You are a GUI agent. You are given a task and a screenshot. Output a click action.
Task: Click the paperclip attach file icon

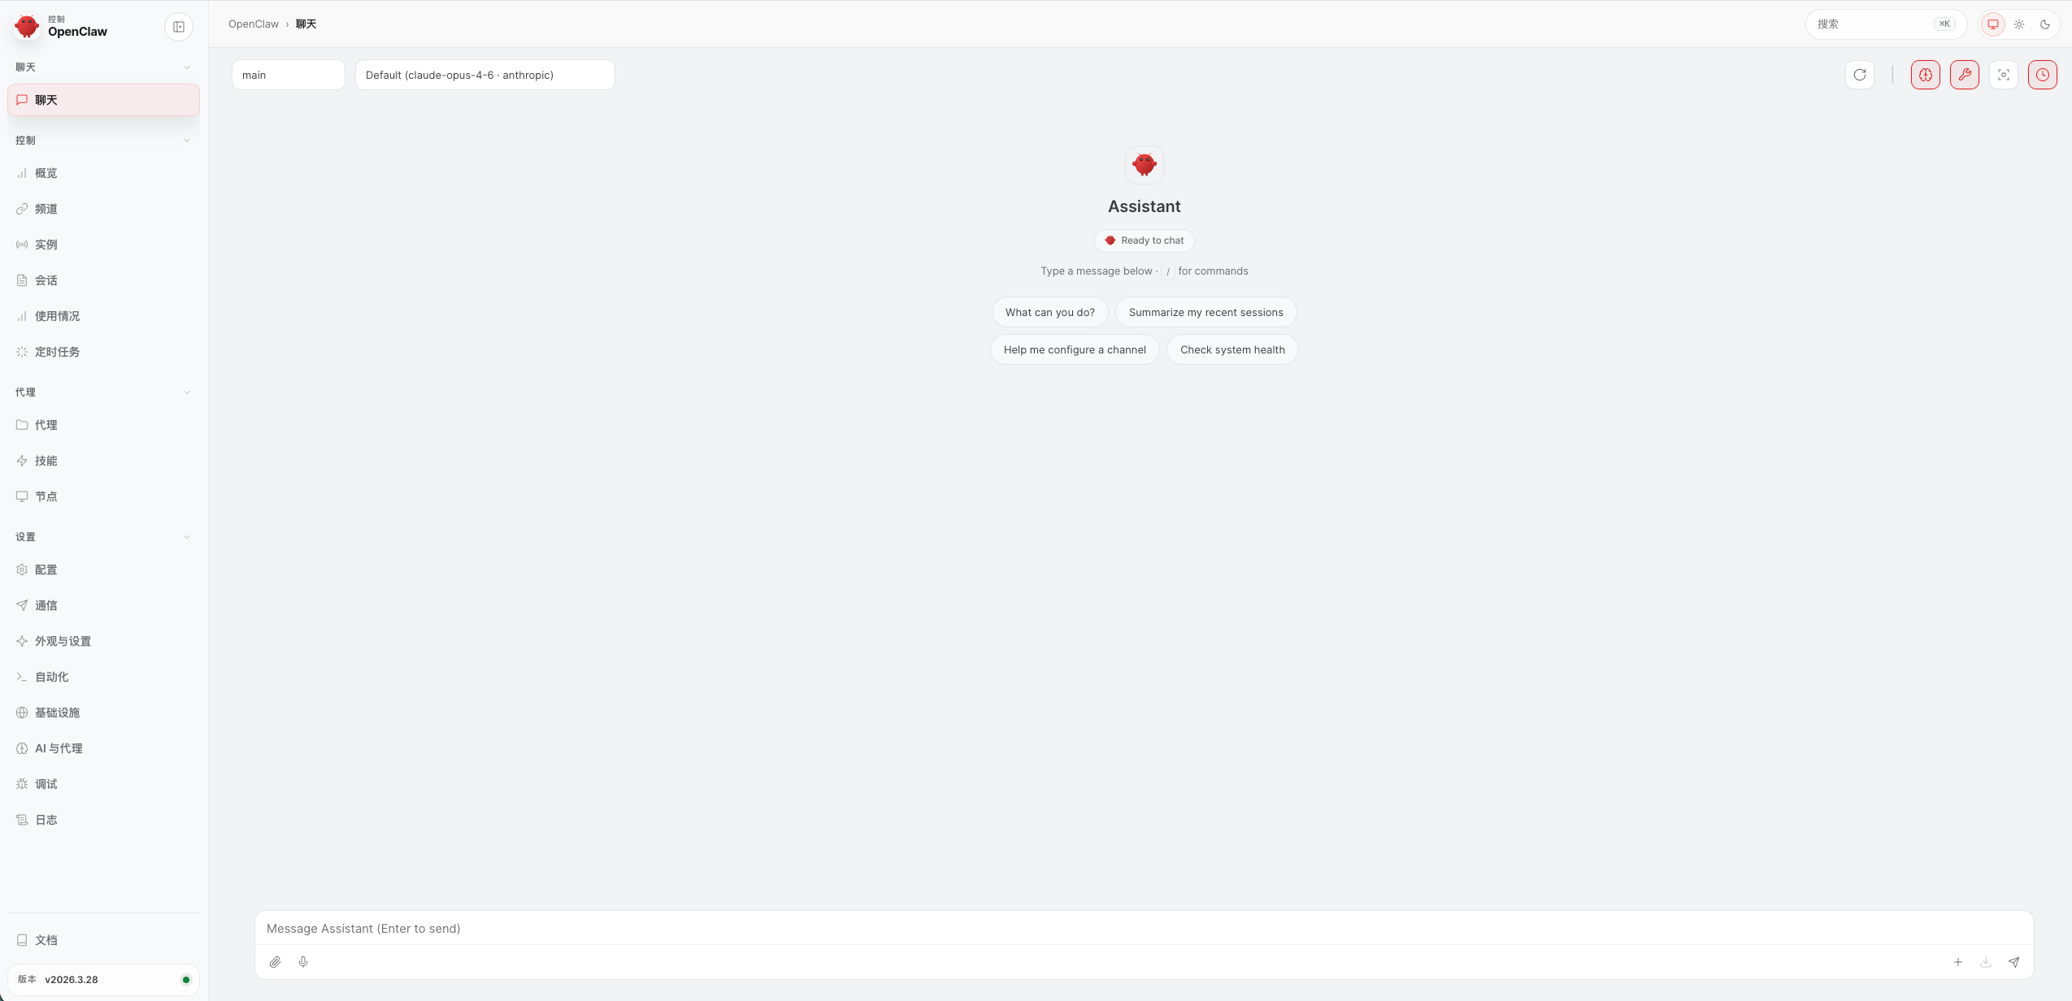click(x=276, y=962)
